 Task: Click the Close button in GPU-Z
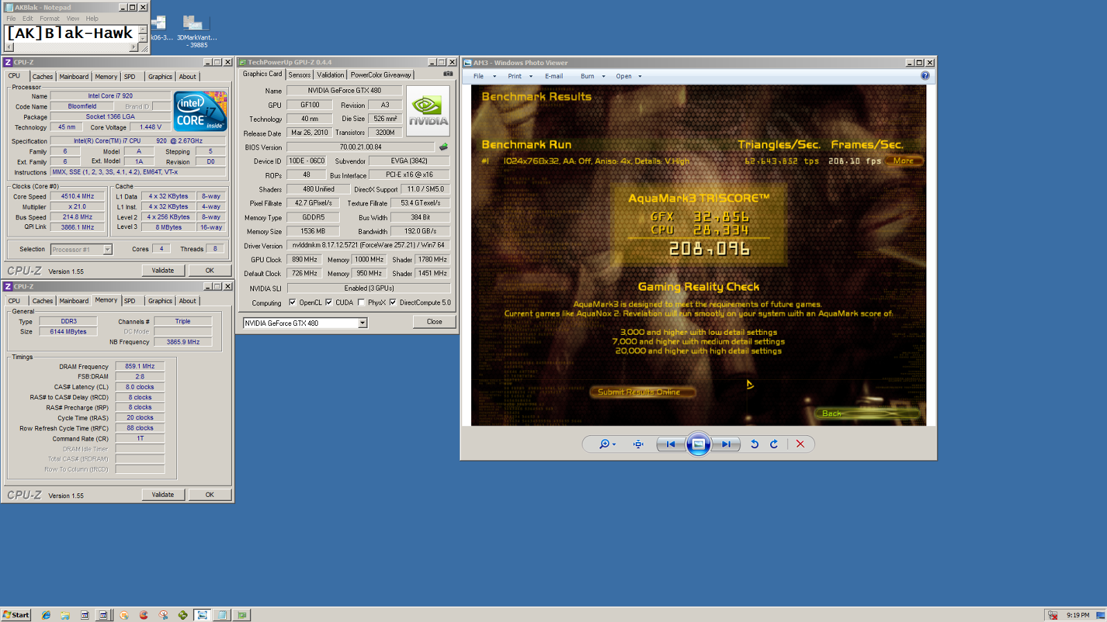pos(434,322)
